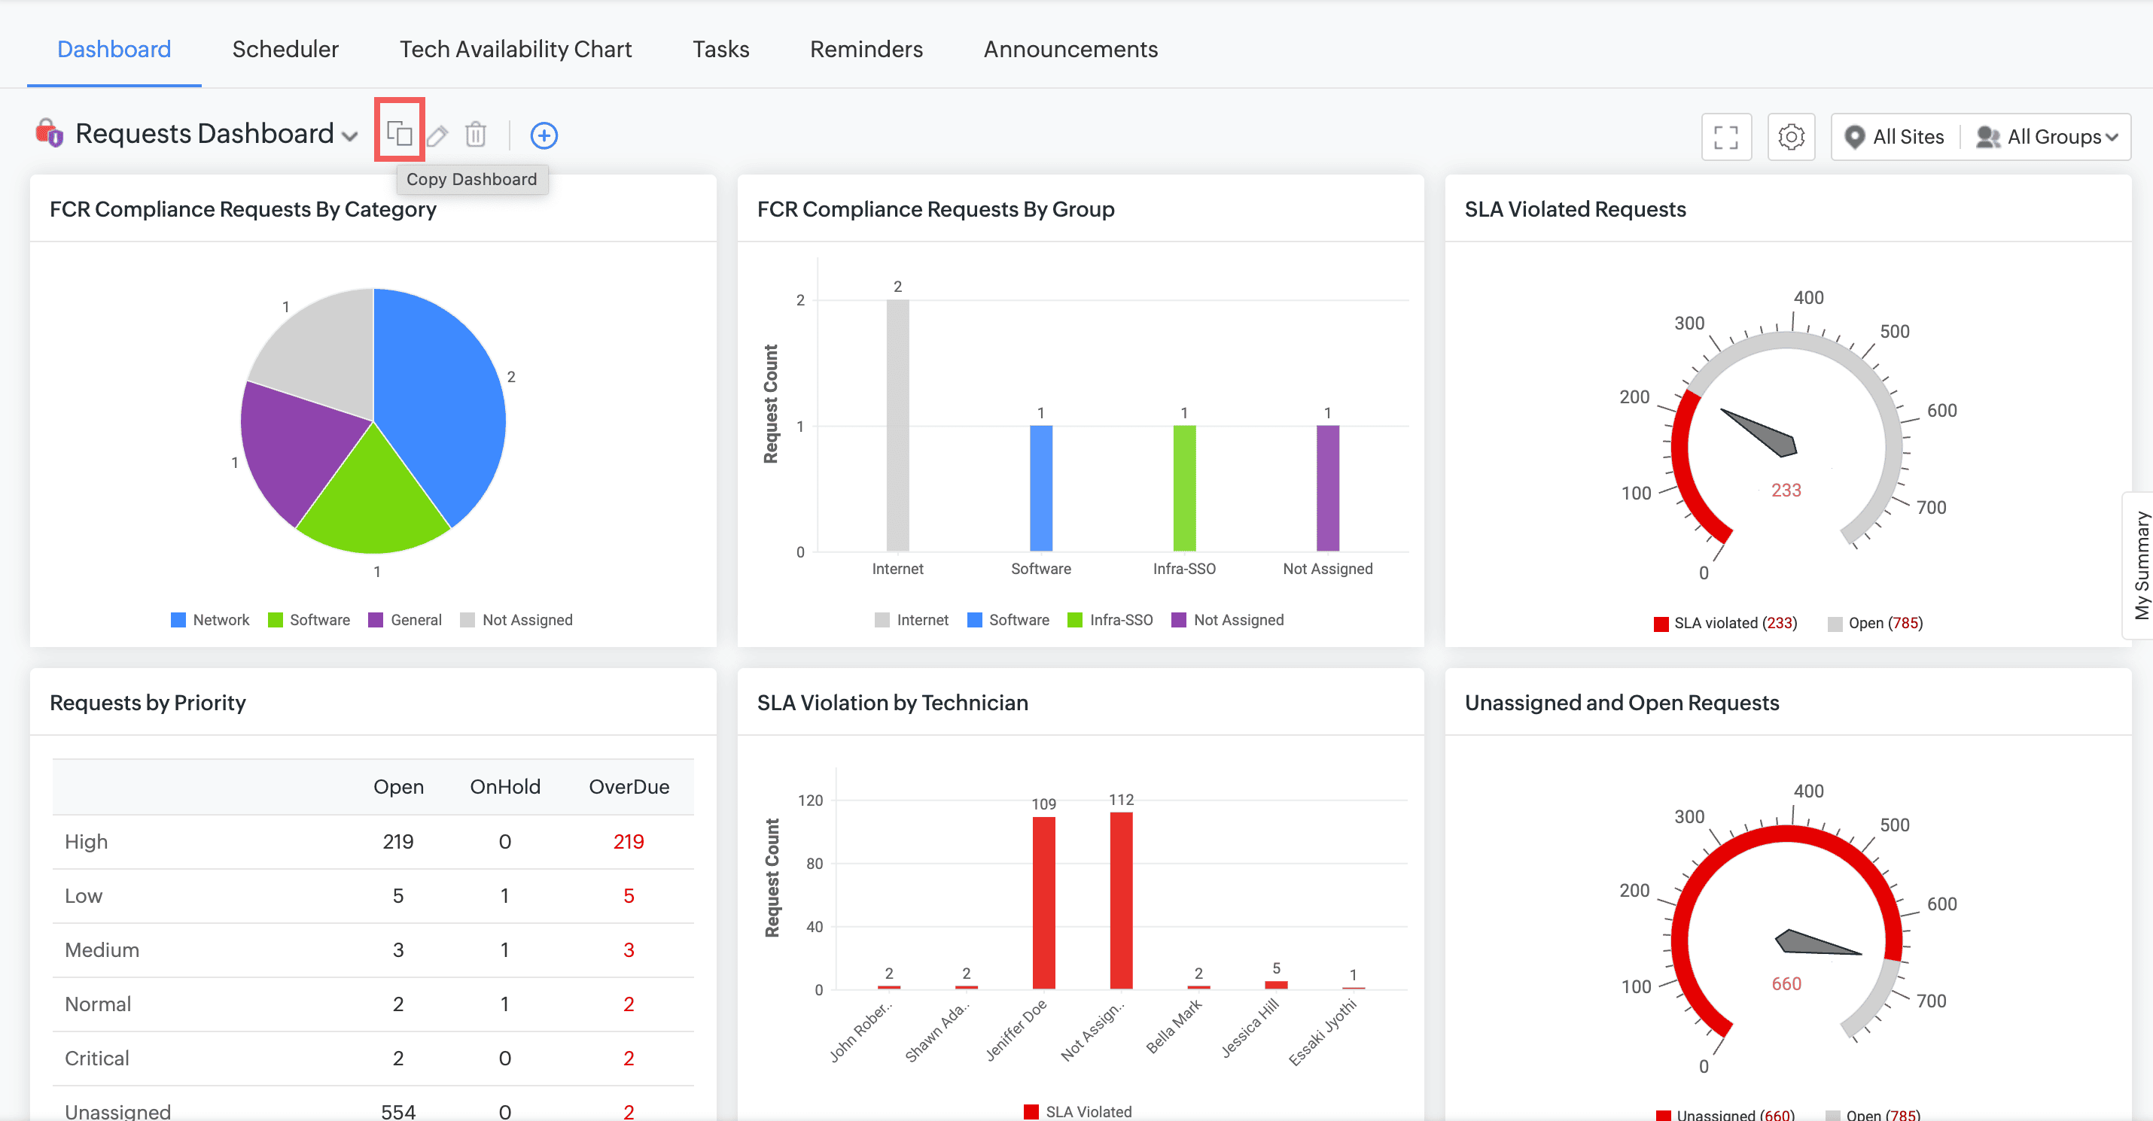Click the Requests Dashboard shield logo icon
The height and width of the screenshot is (1121, 2153).
pos(48,134)
